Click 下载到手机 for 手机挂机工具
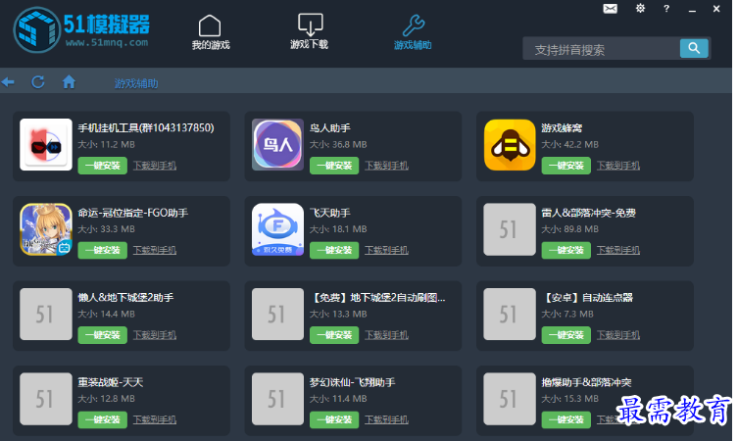The height and width of the screenshot is (441, 738). pyautogui.click(x=155, y=166)
